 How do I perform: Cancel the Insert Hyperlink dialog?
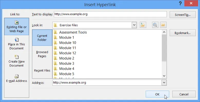(184, 94)
